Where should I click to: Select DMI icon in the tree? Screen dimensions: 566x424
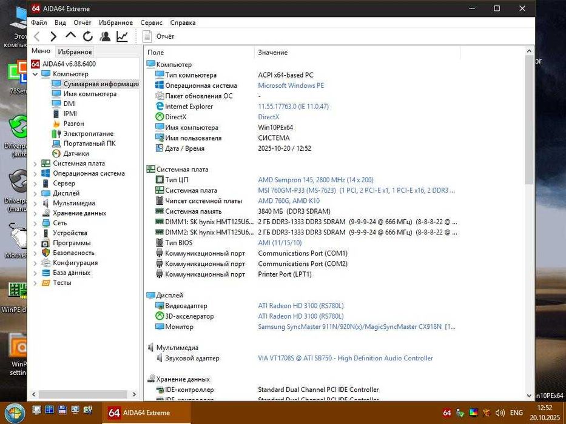coord(56,104)
